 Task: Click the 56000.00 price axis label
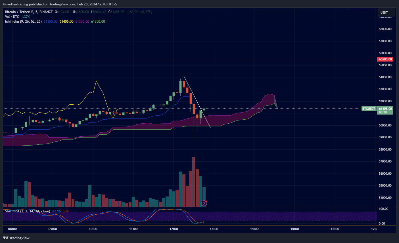pos(385,174)
